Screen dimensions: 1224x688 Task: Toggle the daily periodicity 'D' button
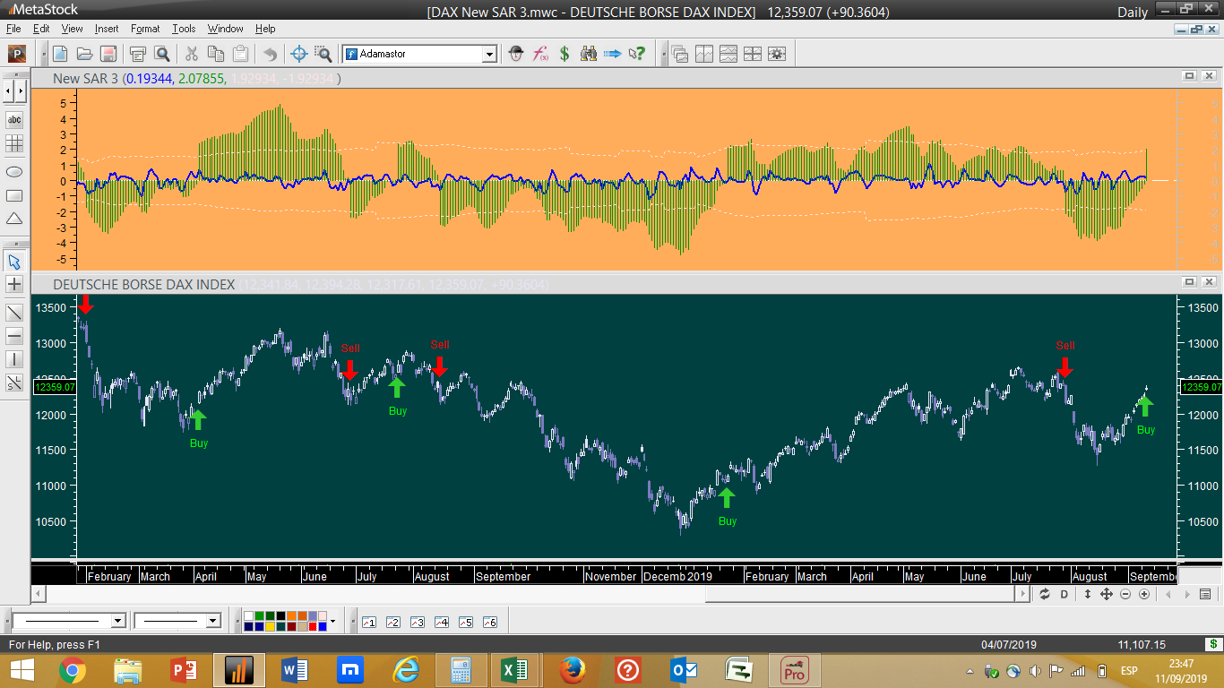pyautogui.click(x=1065, y=594)
